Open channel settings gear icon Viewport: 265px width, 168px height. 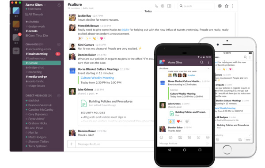click(163, 6)
